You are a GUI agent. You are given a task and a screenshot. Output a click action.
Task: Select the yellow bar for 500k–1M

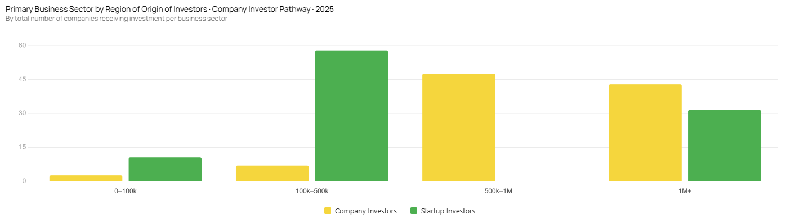(x=459, y=128)
